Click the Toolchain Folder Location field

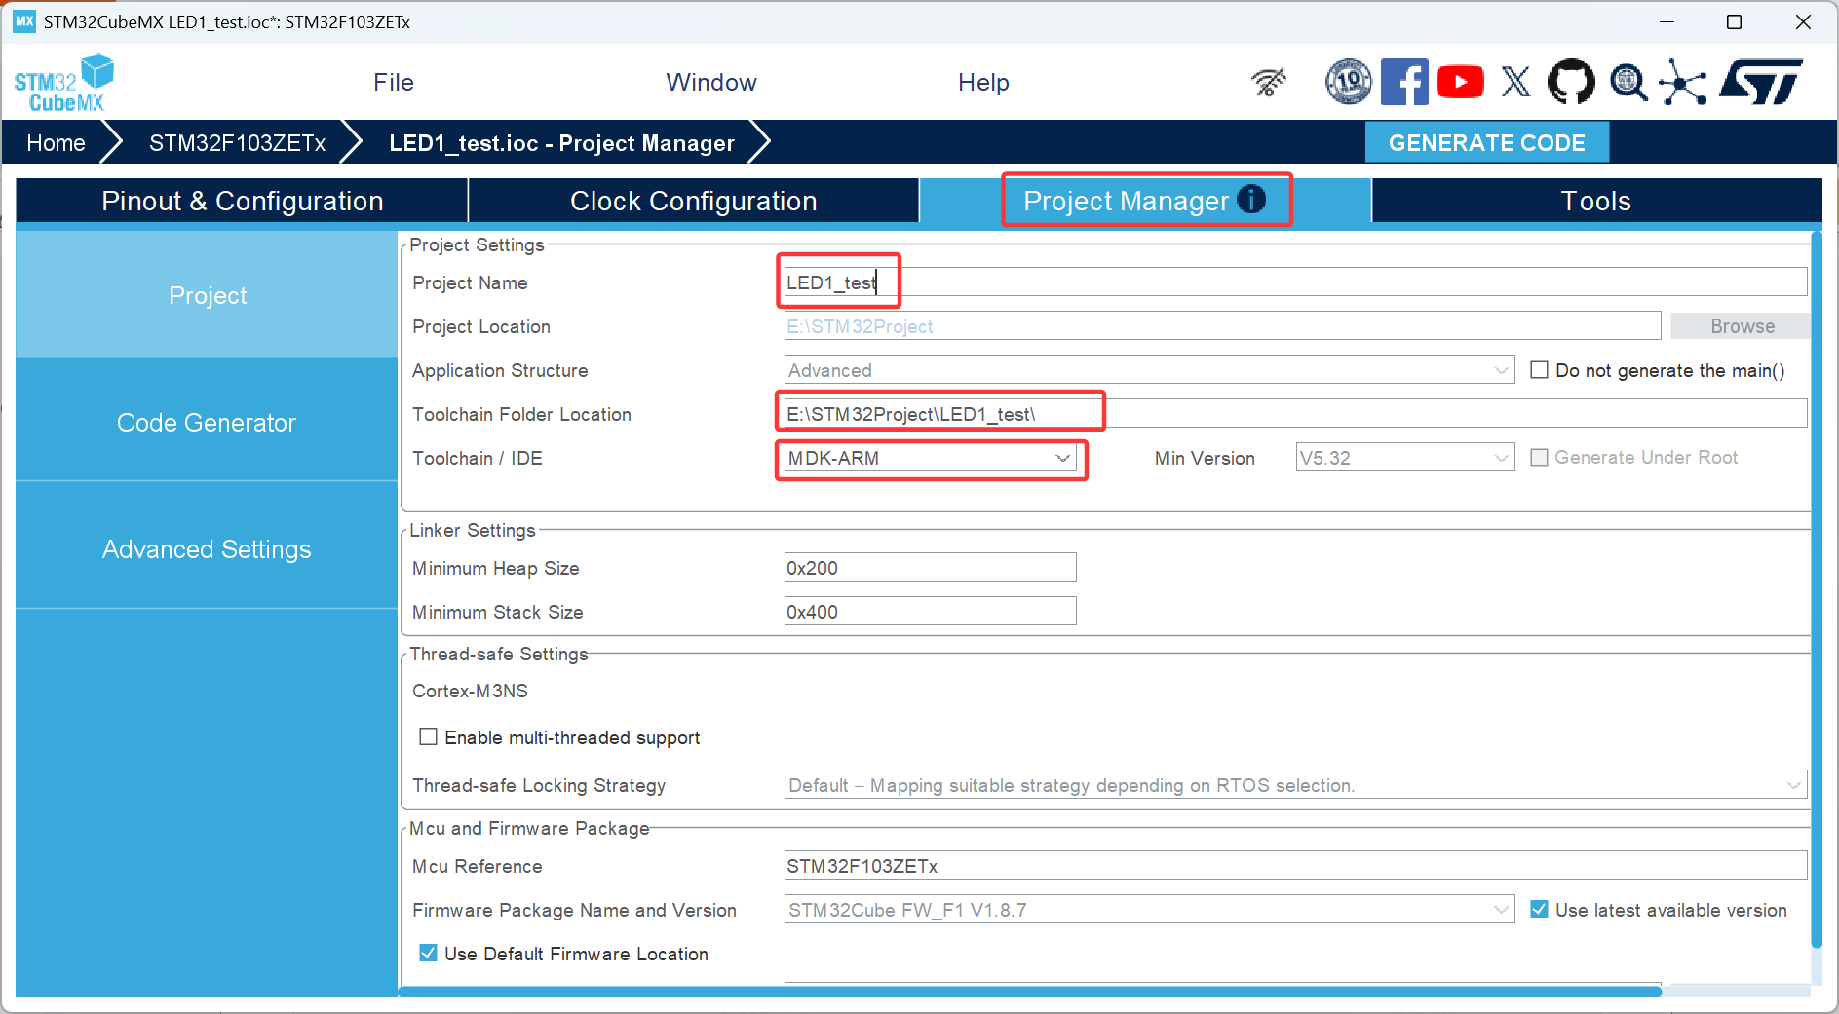[1295, 414]
